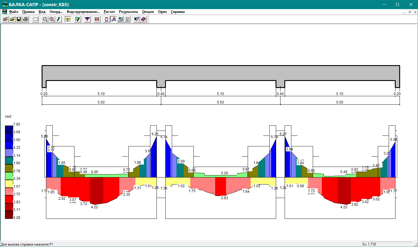Select the dashed rectangle selection tool

click(x=35, y=19)
